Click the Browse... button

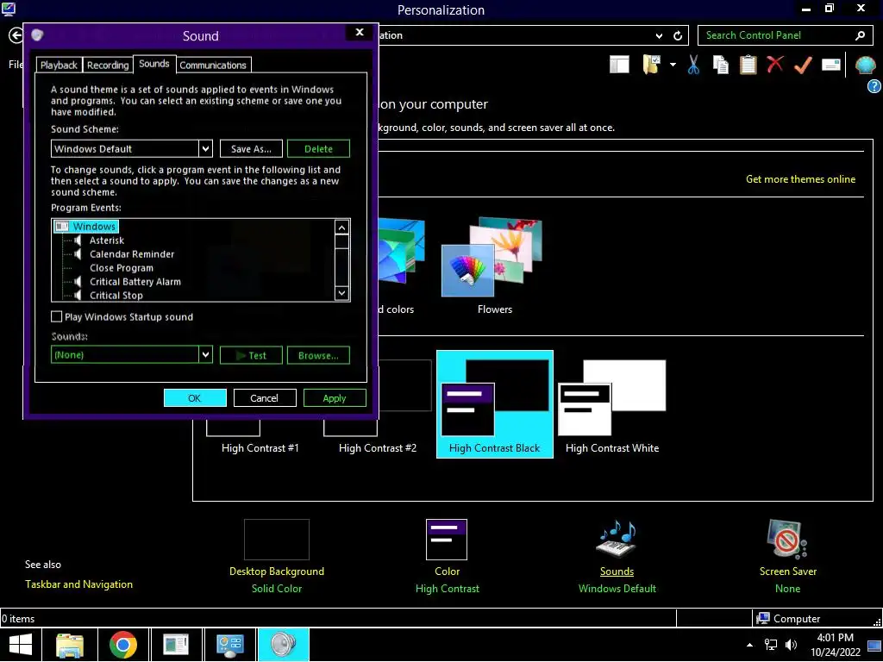click(318, 355)
